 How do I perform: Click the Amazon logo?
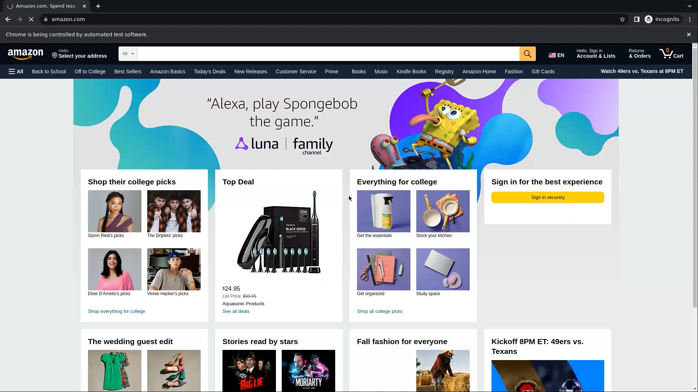click(25, 54)
